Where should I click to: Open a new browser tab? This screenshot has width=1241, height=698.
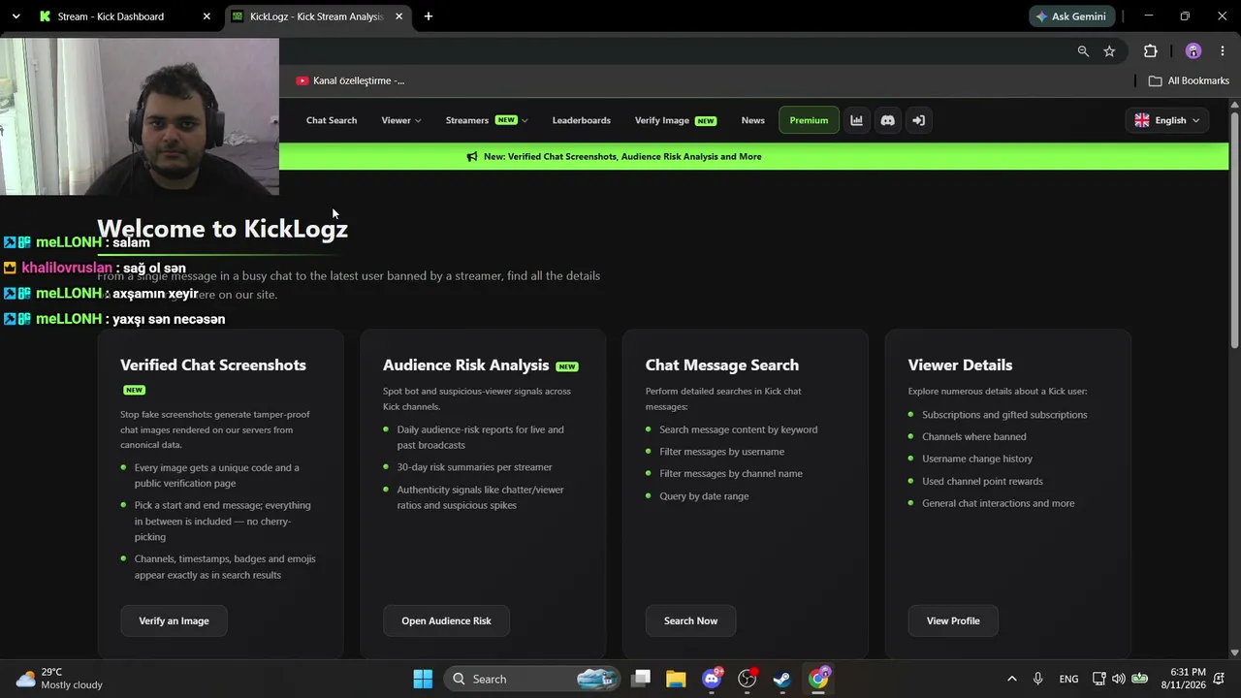pos(429,16)
